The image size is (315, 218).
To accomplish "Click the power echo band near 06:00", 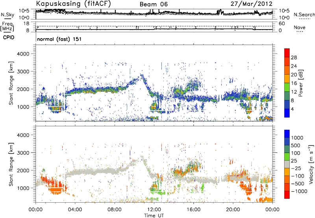I will (95, 90).
